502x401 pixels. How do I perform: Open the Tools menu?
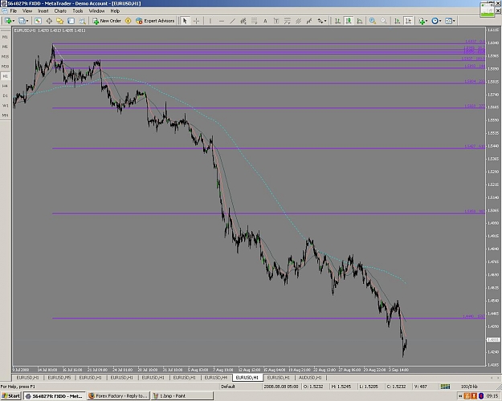[x=78, y=11]
